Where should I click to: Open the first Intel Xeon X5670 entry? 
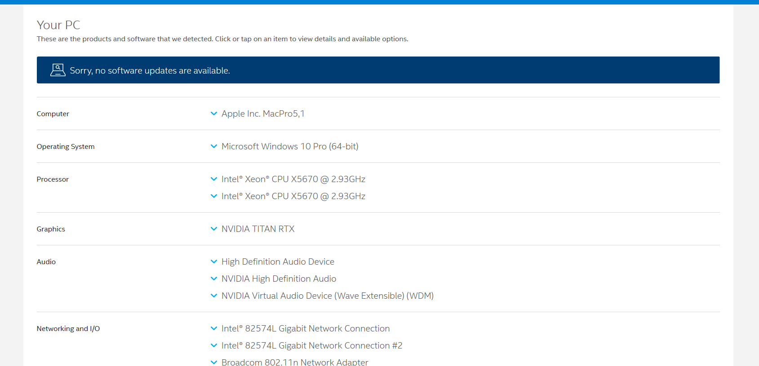pos(293,179)
